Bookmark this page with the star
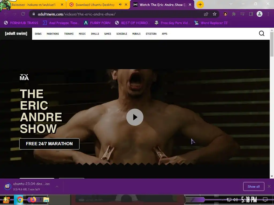This screenshot has width=274, height=205. coord(215,14)
